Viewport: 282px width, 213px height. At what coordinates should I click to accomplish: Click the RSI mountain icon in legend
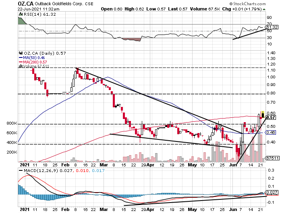21,14
